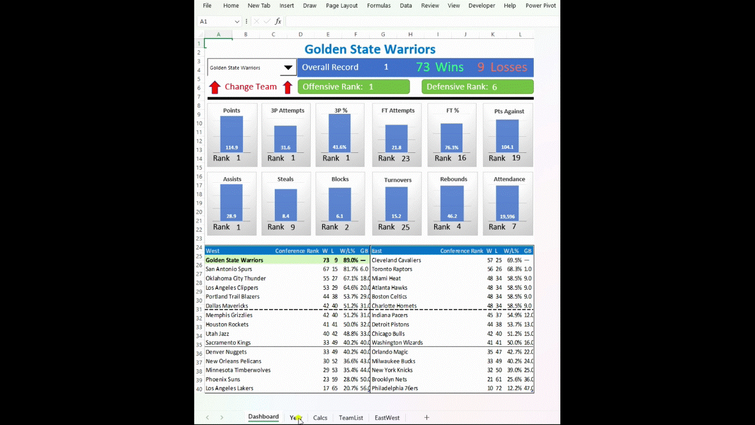Click Oklahoma City Thunder row
Screen dimensions: 755x425
tap(287, 279)
